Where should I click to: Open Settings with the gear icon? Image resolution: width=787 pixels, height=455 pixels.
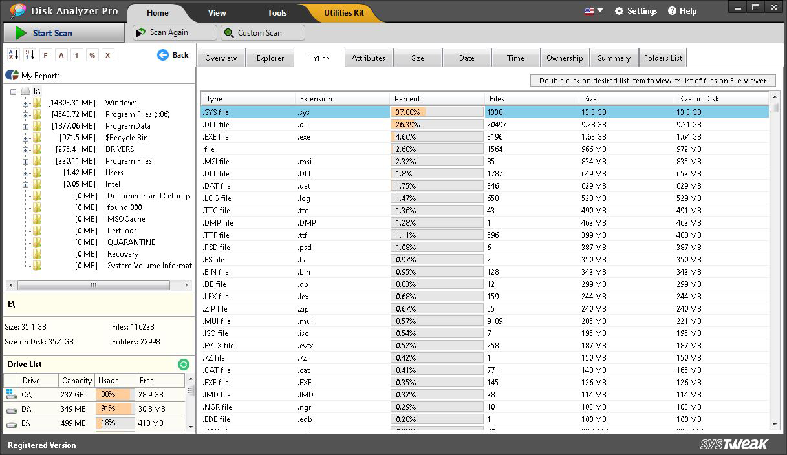tap(636, 11)
